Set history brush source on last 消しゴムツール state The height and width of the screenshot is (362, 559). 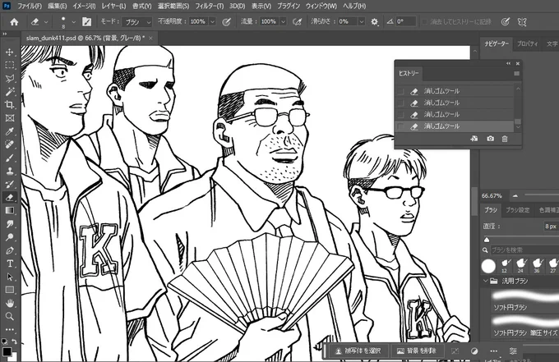[x=400, y=126]
